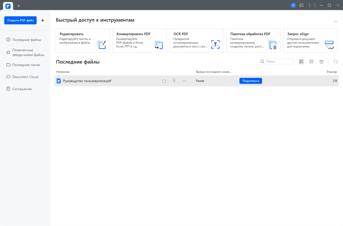
Task: Star Руководство пользователя.pdf as favorite
Action: click(x=164, y=81)
